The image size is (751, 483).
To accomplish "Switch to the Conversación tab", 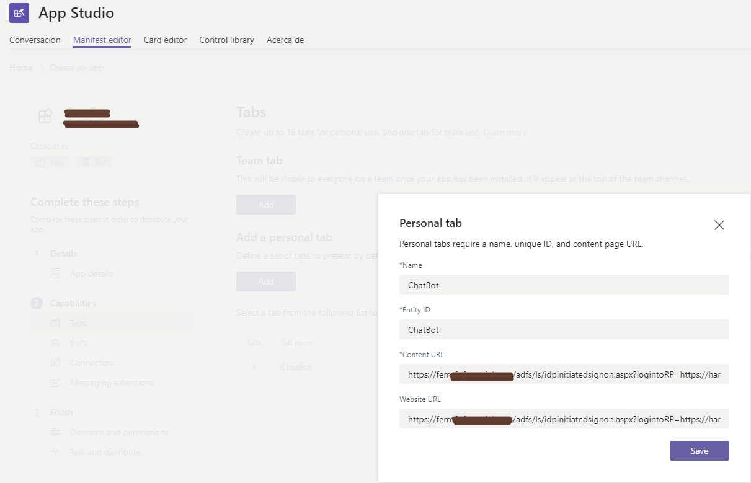I will click(x=35, y=40).
